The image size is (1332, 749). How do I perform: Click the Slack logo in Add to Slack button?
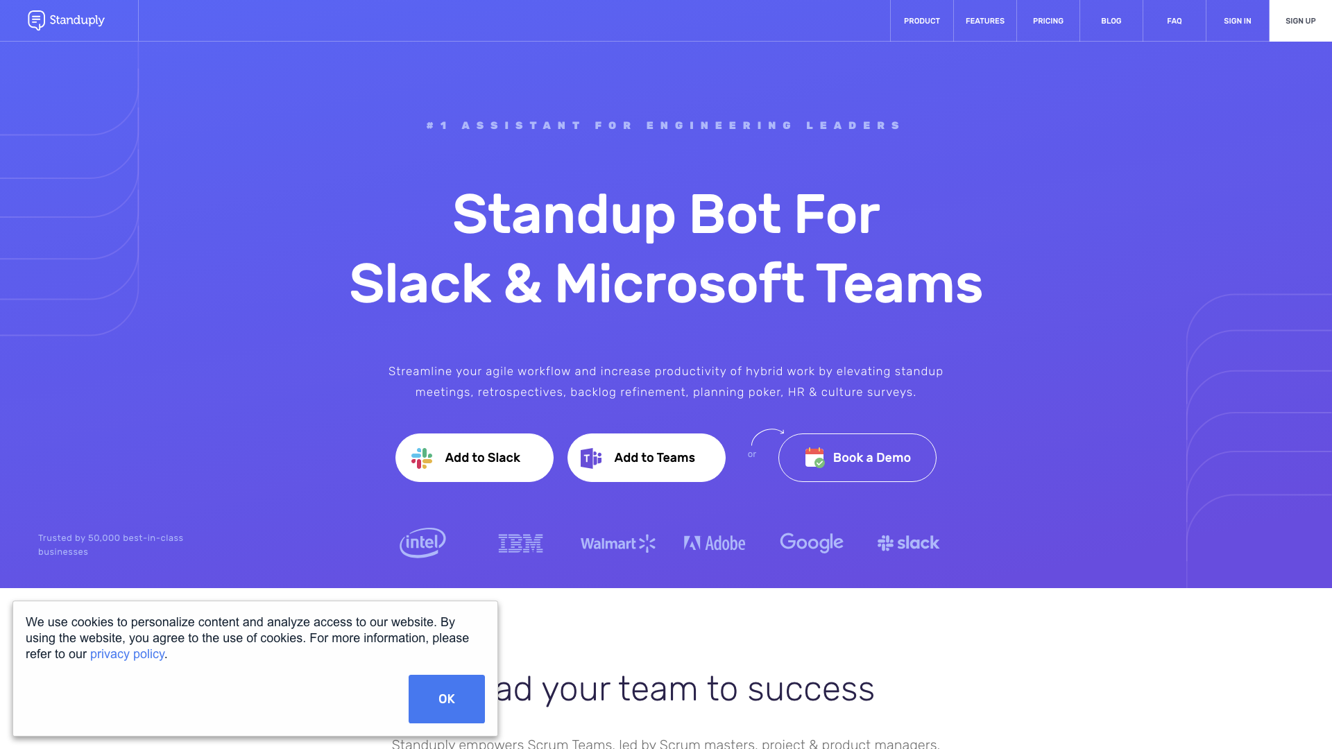click(x=422, y=457)
